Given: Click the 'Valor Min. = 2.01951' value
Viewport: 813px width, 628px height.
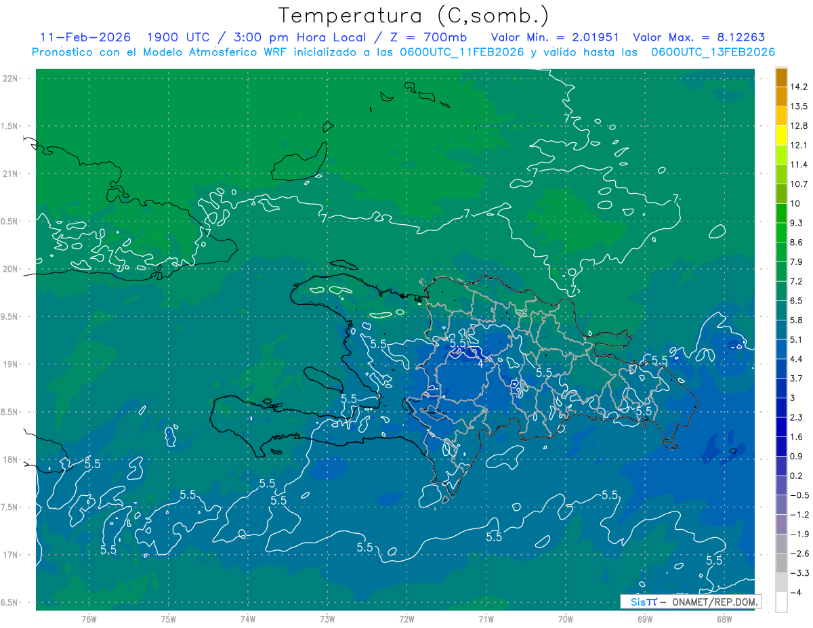Looking at the screenshot, I should coord(555,37).
